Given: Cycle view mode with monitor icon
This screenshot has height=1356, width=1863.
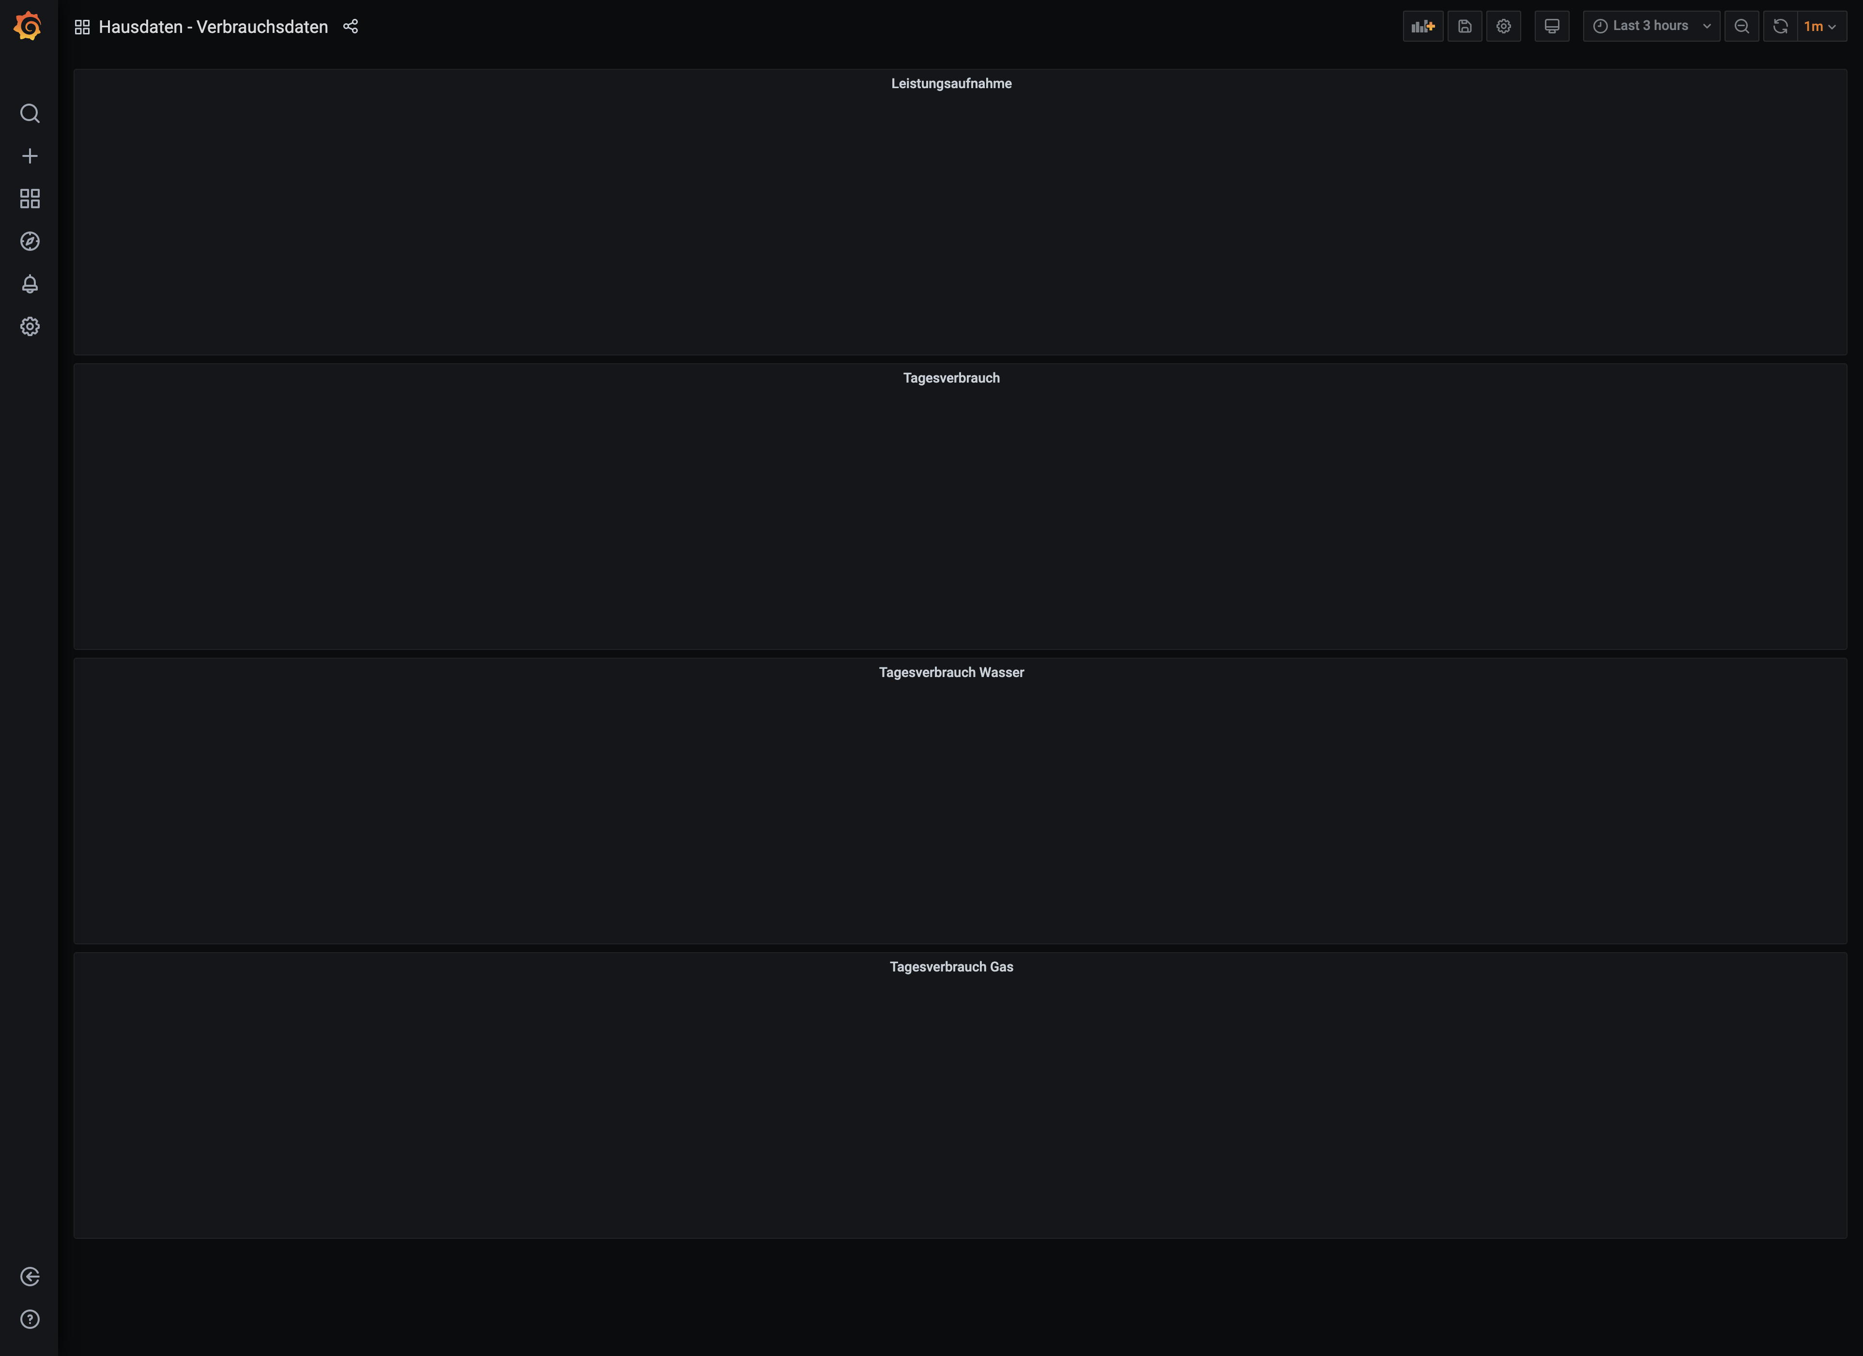Looking at the screenshot, I should point(1552,26).
